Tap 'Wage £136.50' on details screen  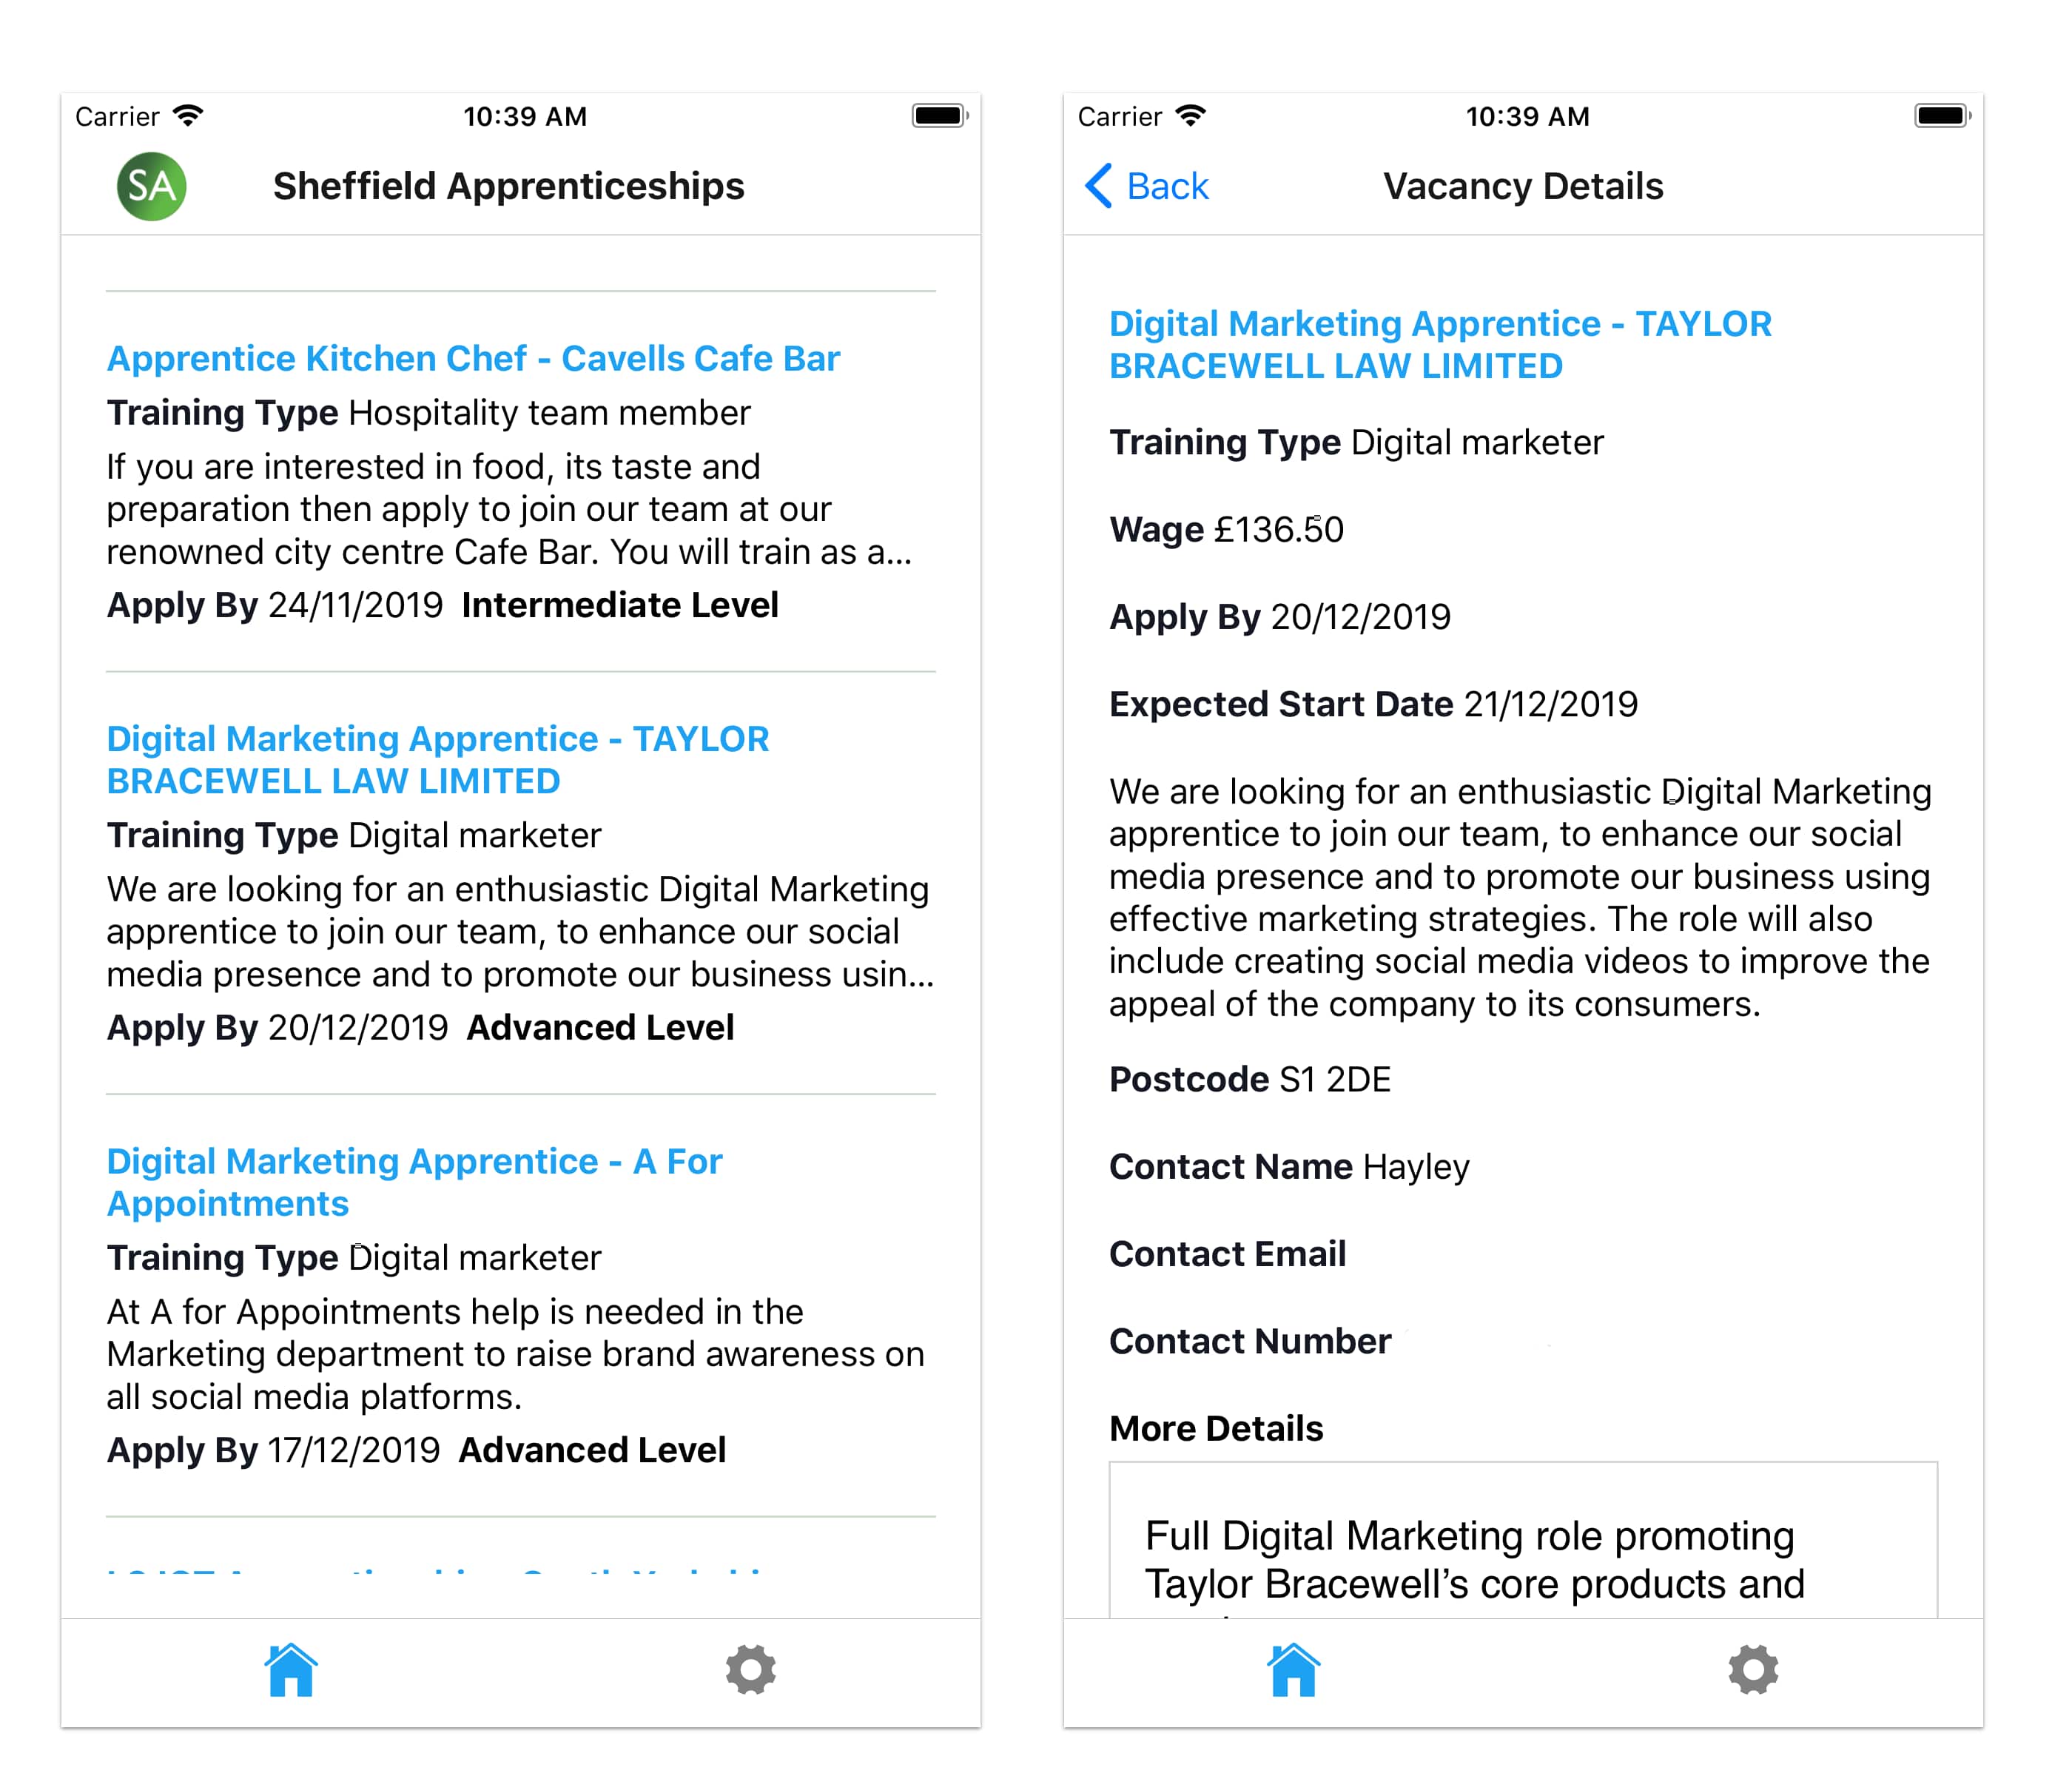pos(1226,530)
